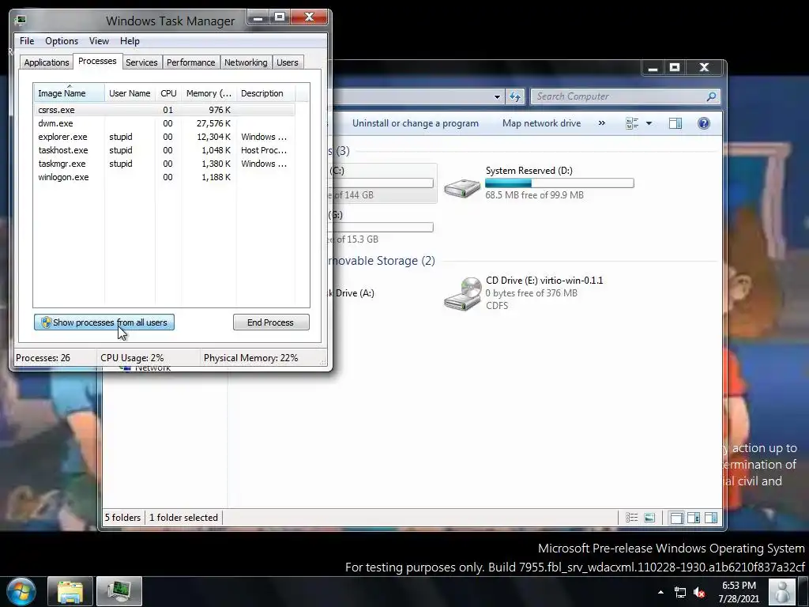The image size is (809, 607).
Task: Switch to the Networking tab
Action: 246,62
